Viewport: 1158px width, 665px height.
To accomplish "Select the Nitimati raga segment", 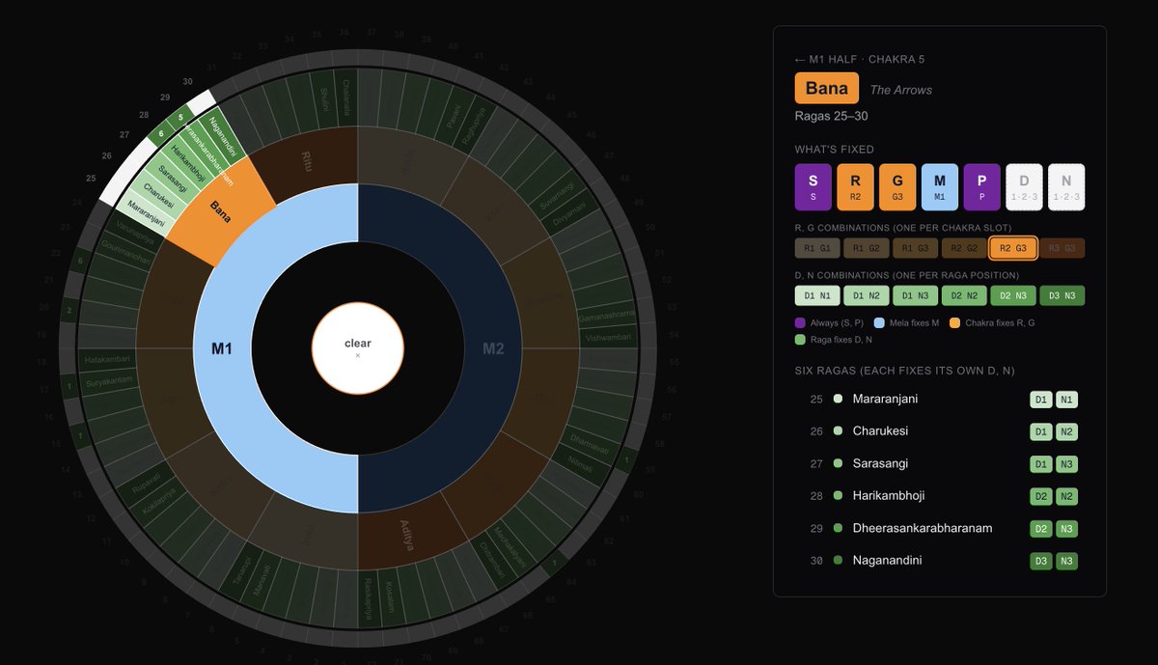I will pyautogui.click(x=579, y=463).
